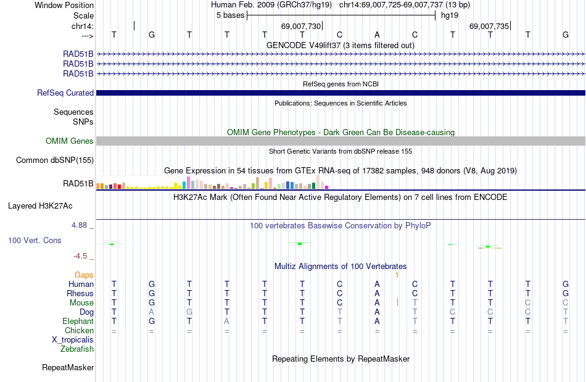Open the 'RefSeq genes from NCBI' track title
Screen dimensions: 586x382
(x=340, y=84)
